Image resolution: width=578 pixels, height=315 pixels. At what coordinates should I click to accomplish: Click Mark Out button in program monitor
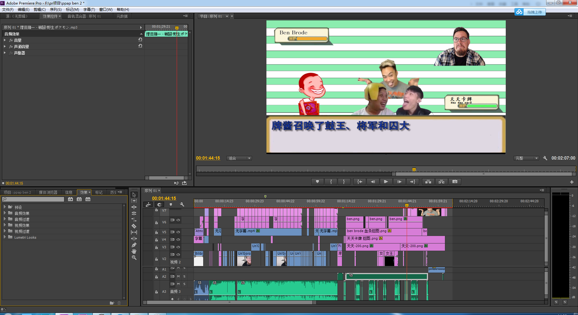(344, 182)
